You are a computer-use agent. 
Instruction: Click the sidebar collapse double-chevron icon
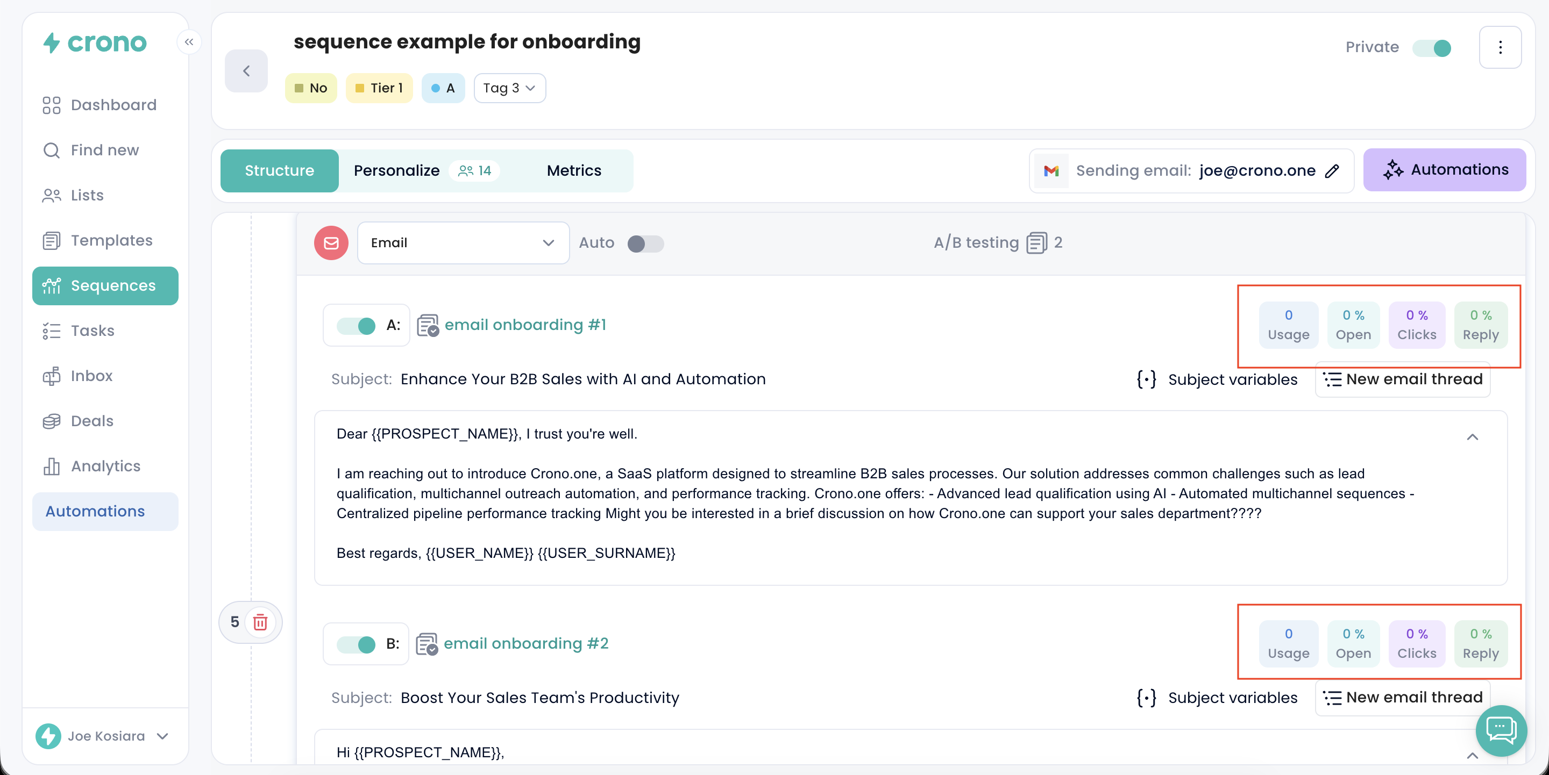tap(189, 42)
